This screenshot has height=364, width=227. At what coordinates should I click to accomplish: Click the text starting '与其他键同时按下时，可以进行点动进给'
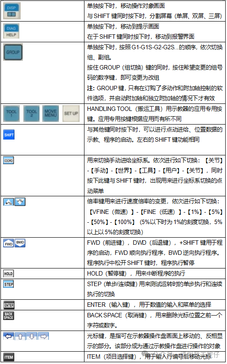click(155, 134)
